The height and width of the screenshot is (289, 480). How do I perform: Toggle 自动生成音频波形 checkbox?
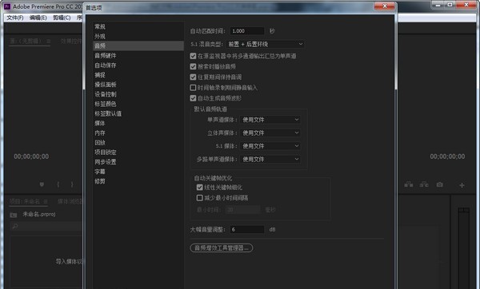point(193,98)
